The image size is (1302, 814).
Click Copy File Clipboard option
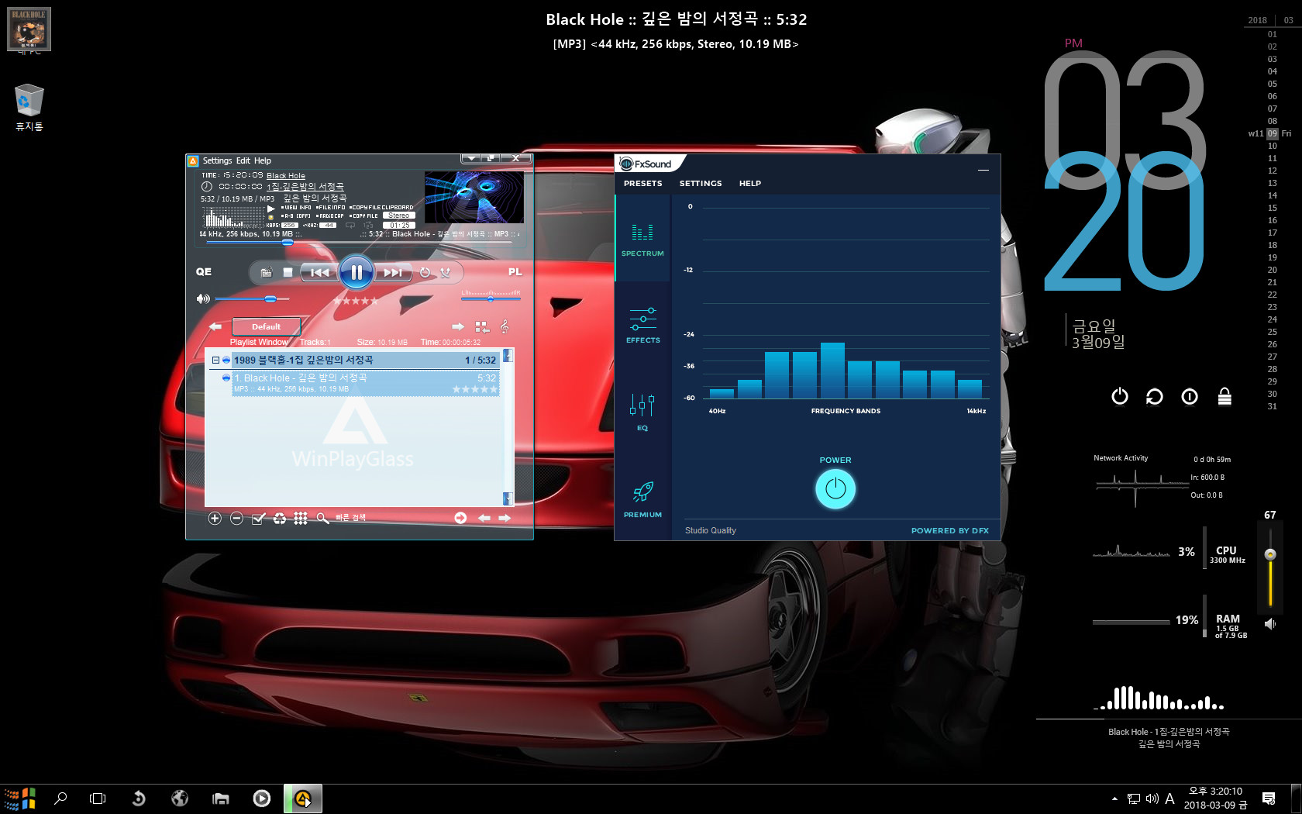tap(381, 208)
